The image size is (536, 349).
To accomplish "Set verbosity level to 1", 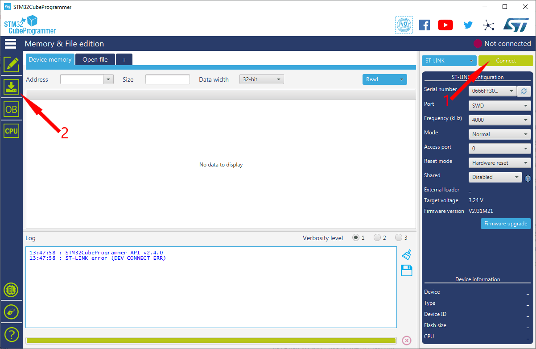I will [x=356, y=238].
